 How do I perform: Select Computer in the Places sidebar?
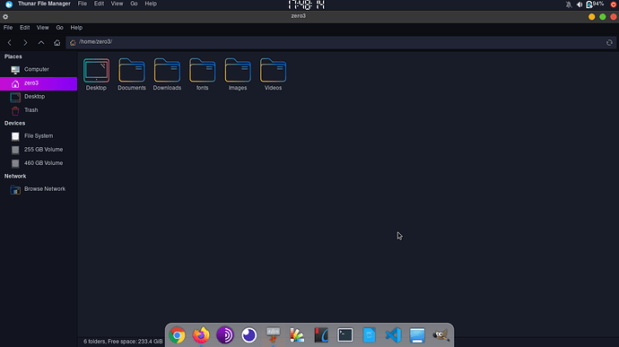coord(39,69)
